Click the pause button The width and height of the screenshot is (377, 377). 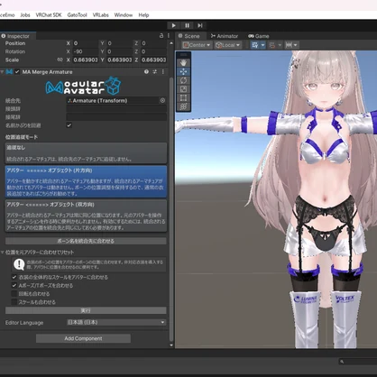point(187,25)
